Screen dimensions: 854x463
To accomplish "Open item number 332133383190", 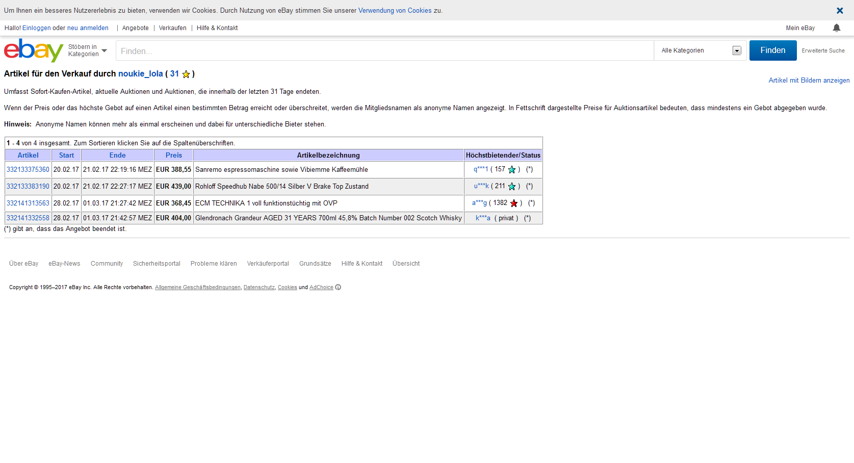I will (28, 187).
